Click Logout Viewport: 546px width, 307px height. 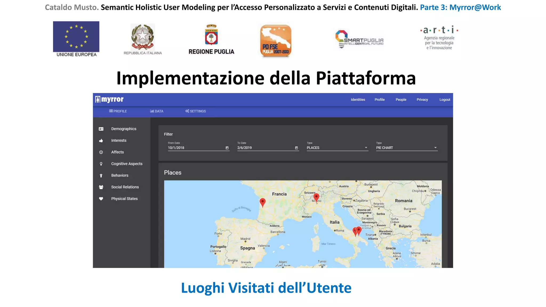click(x=444, y=100)
